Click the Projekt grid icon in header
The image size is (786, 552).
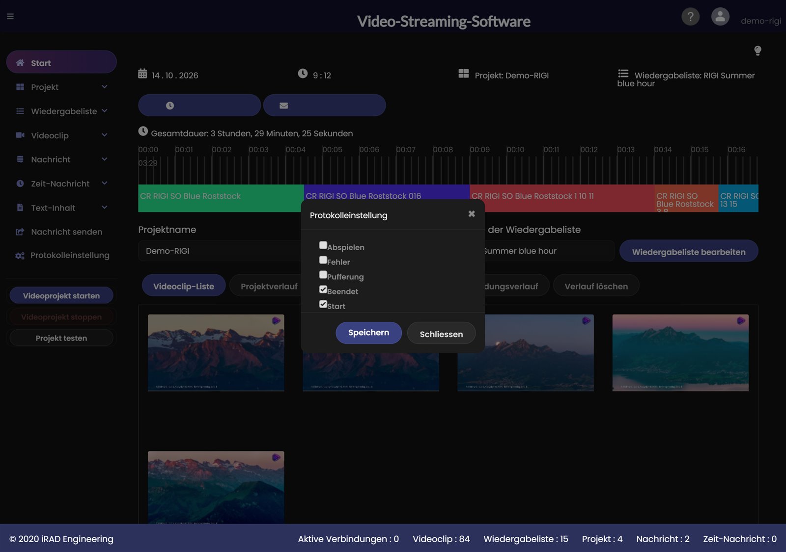pos(464,74)
